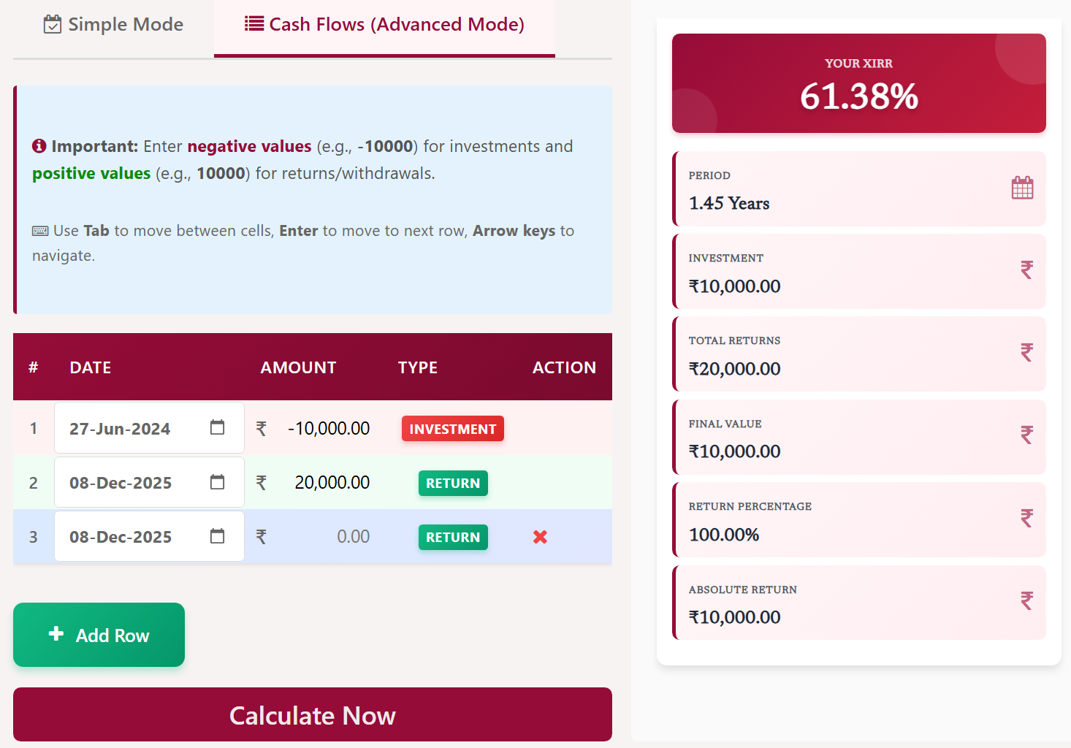Click rupee icon in Absolute Return card
This screenshot has height=748, width=1071.
1026,601
